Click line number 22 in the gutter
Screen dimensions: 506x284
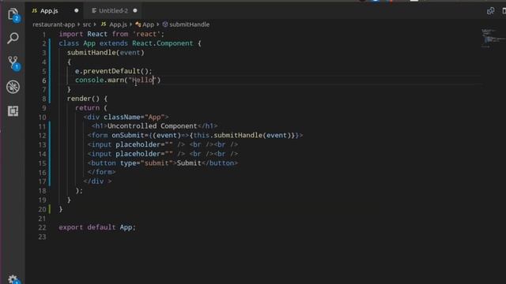click(42, 228)
